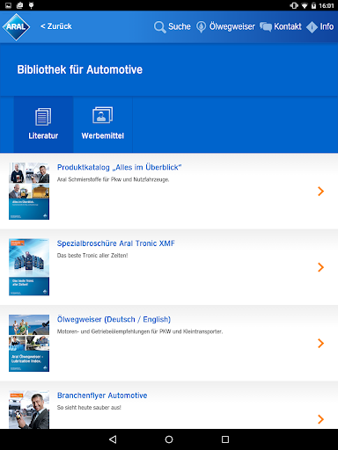This screenshot has width=338, height=450.
Task: Open Produktkatalog „Alles im Überblick" title link
Action: click(119, 167)
